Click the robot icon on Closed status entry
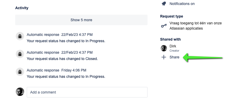Image resolution: width=247 pixels, height=104 pixels. click(20, 54)
